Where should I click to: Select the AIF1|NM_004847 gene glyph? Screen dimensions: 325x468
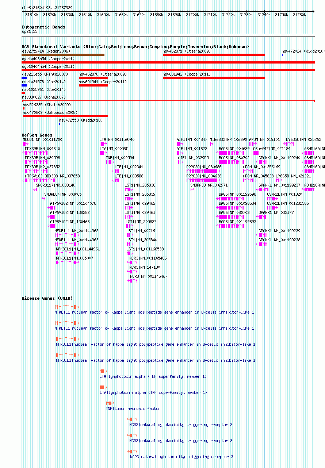(x=180, y=144)
